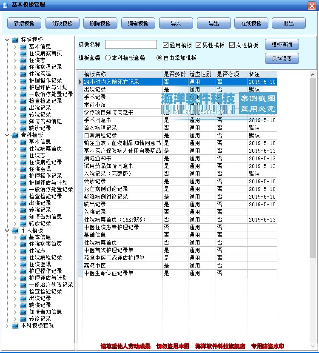The width and height of the screenshot is (319, 353).
Task: Click icon beside 住院病案首页 under 标准模板
Action: (x=23, y=53)
